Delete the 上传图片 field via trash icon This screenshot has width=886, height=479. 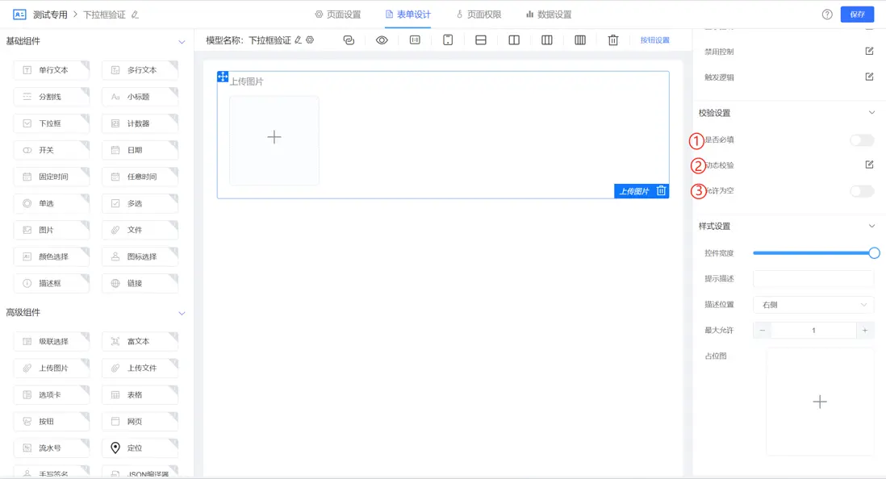[x=662, y=191]
